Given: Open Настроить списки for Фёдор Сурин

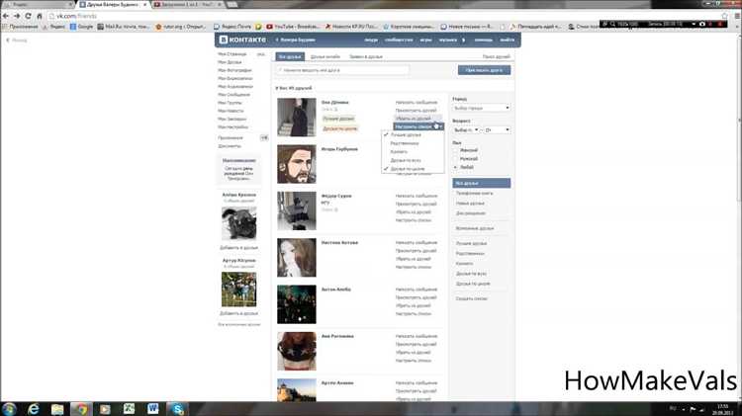Looking at the screenshot, I should point(414,220).
